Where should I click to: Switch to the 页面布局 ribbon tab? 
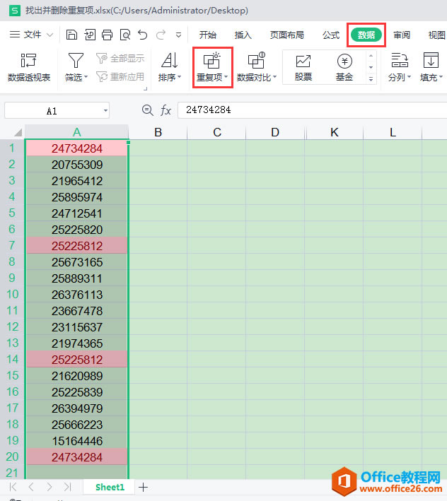pyautogui.click(x=287, y=35)
